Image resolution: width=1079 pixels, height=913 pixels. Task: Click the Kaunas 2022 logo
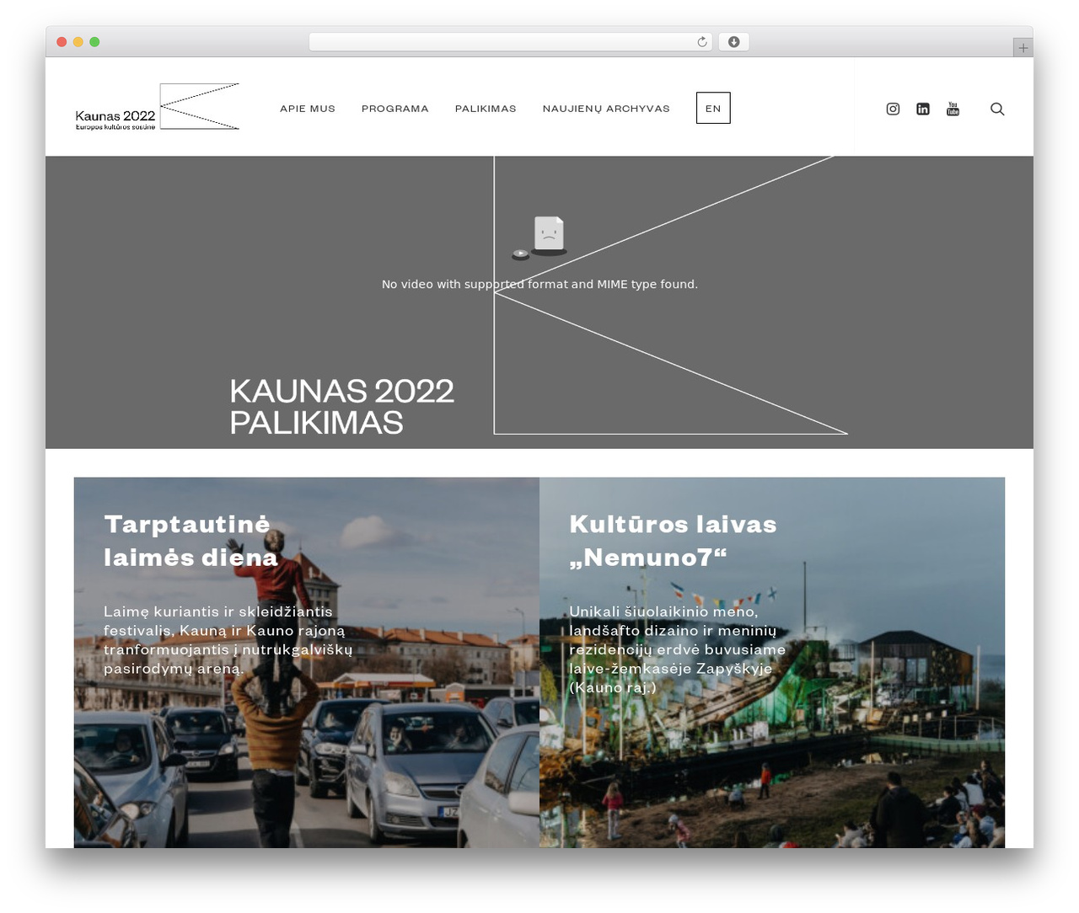pos(158,107)
